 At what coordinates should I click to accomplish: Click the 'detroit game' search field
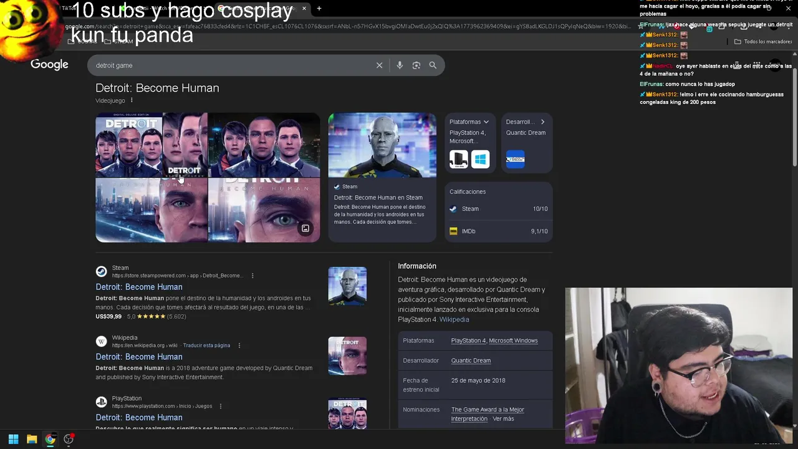231,65
